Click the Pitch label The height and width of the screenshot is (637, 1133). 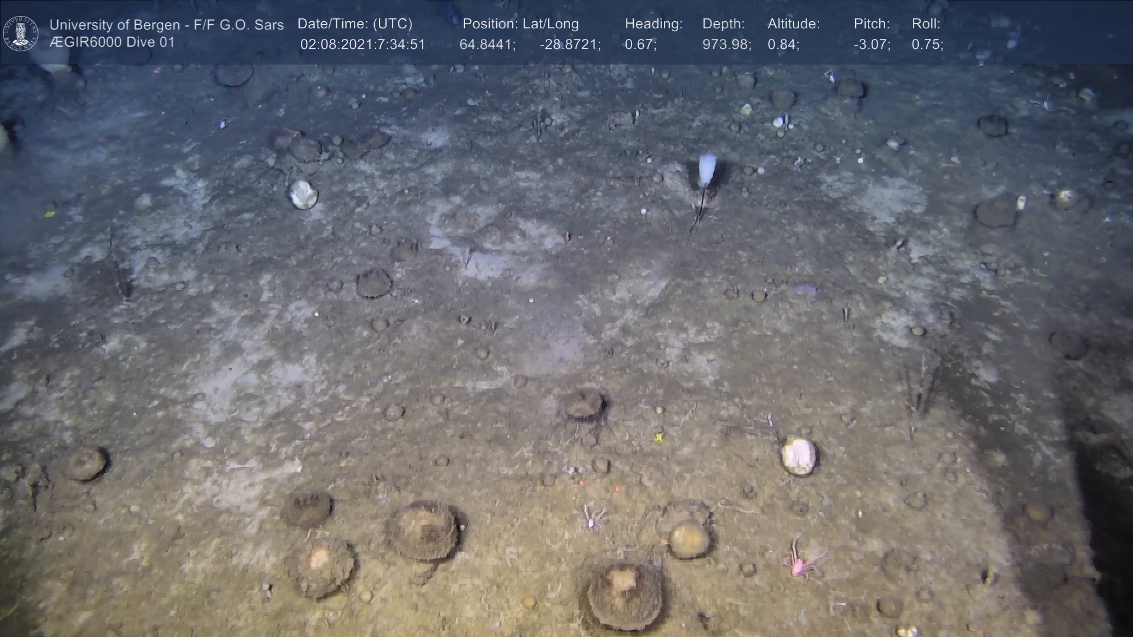pyautogui.click(x=871, y=24)
